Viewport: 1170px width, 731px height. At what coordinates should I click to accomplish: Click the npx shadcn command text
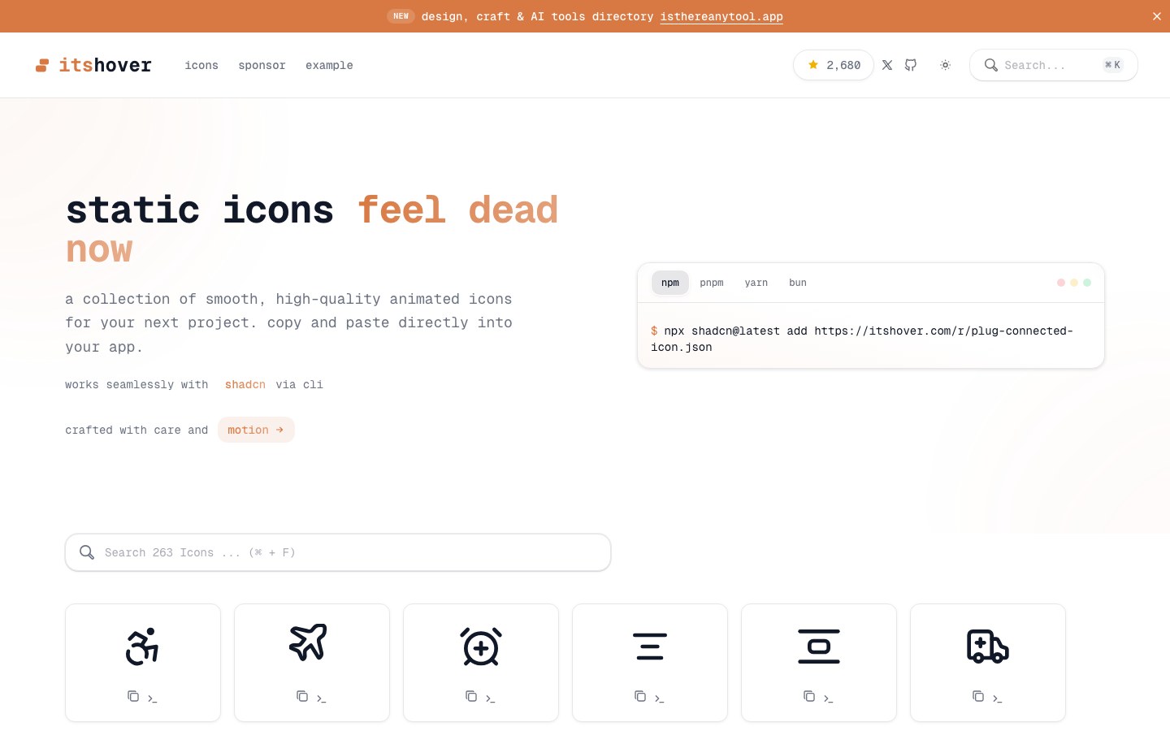[x=862, y=339]
